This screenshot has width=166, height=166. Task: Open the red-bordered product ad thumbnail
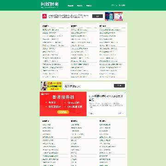[118, 16]
